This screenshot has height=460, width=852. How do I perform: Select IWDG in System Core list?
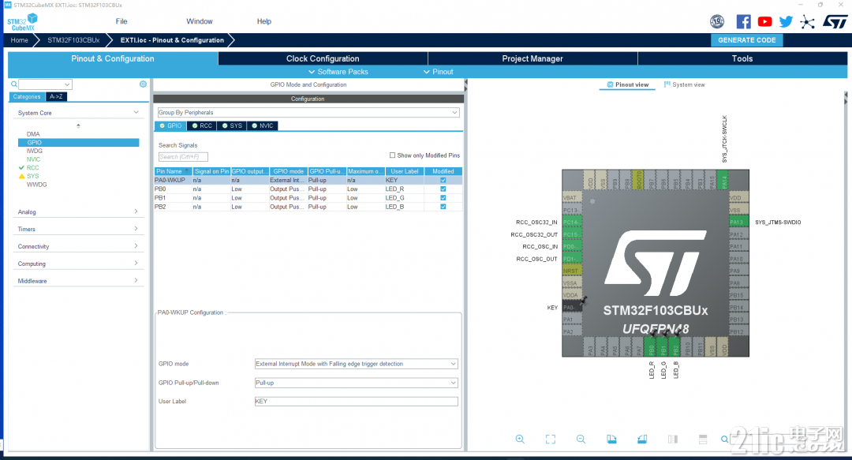[34, 151]
